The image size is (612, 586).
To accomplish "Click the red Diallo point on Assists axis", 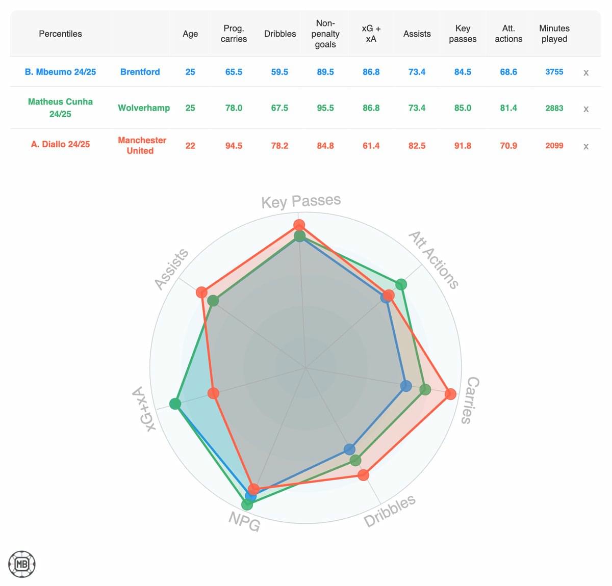I will point(202,292).
